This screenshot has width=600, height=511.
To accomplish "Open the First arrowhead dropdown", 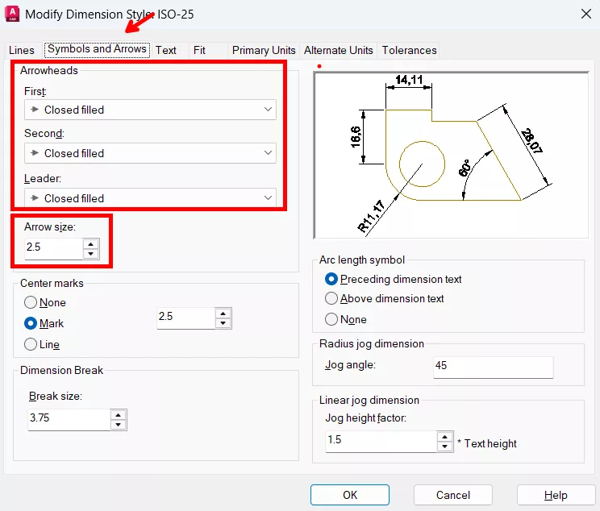I will click(150, 110).
